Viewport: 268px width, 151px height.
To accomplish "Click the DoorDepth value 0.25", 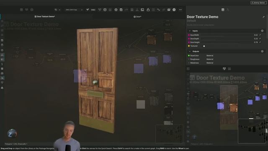I will tap(256, 39).
